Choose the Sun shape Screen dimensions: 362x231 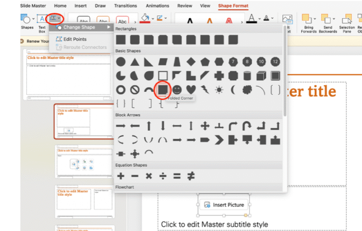[219, 90]
